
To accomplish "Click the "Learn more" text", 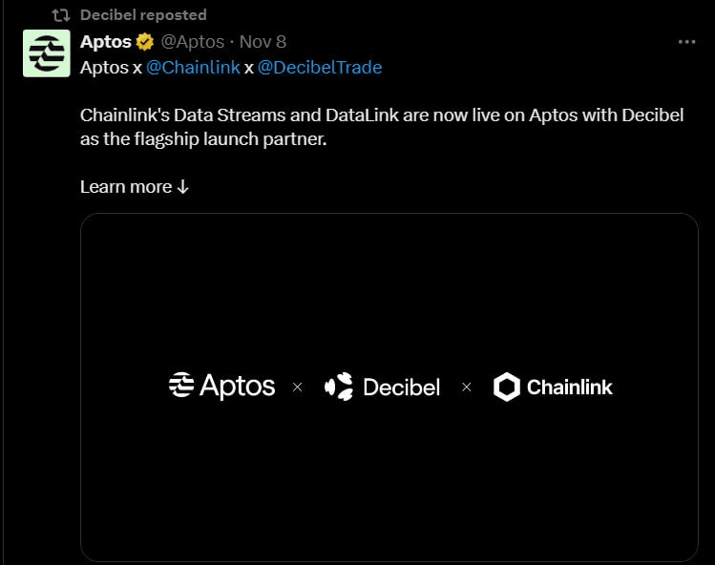I will pyautogui.click(x=126, y=186).
